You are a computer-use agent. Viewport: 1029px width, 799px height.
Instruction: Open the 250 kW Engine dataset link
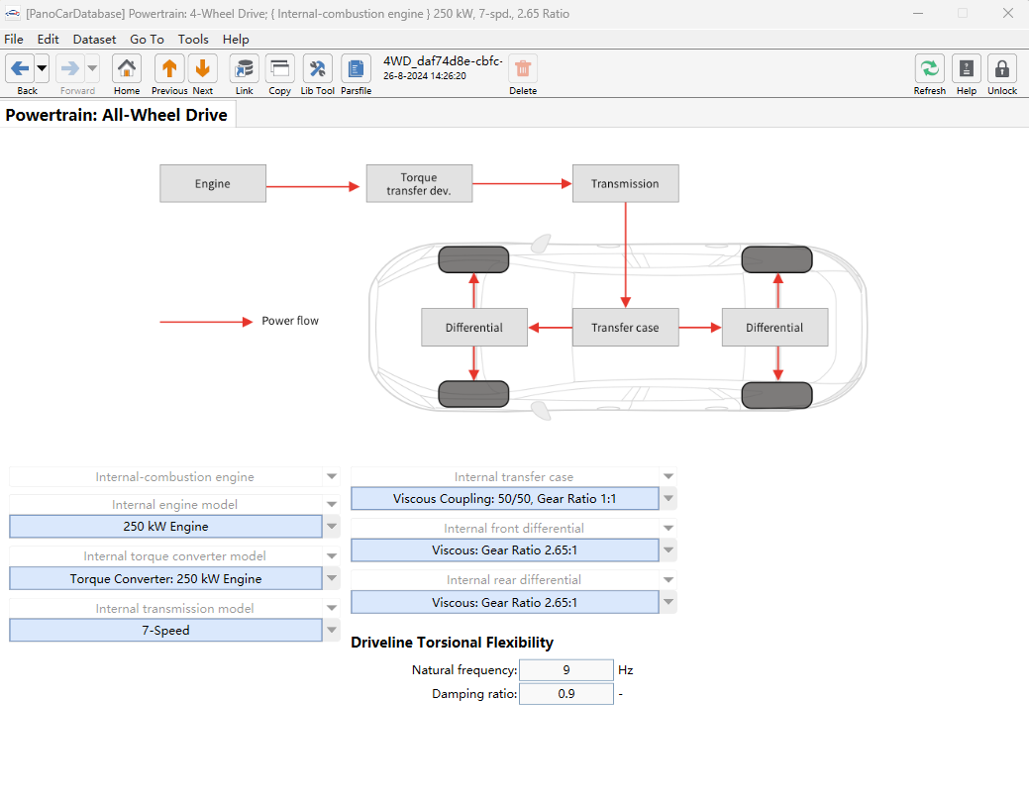point(166,526)
